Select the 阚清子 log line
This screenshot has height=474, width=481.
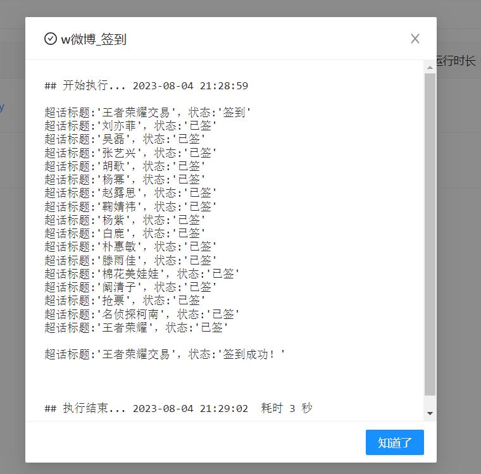130,287
